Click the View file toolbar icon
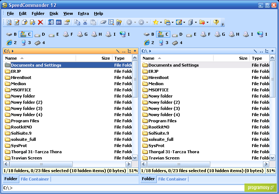This screenshot has width=279, height=194. [9, 22]
